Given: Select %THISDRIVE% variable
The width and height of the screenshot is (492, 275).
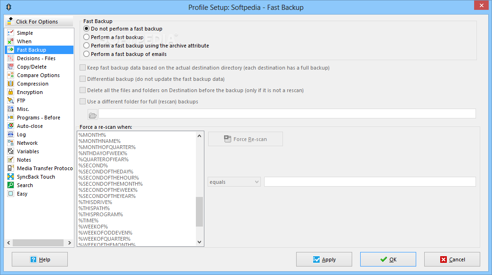Looking at the screenshot, I should (x=95, y=202).
